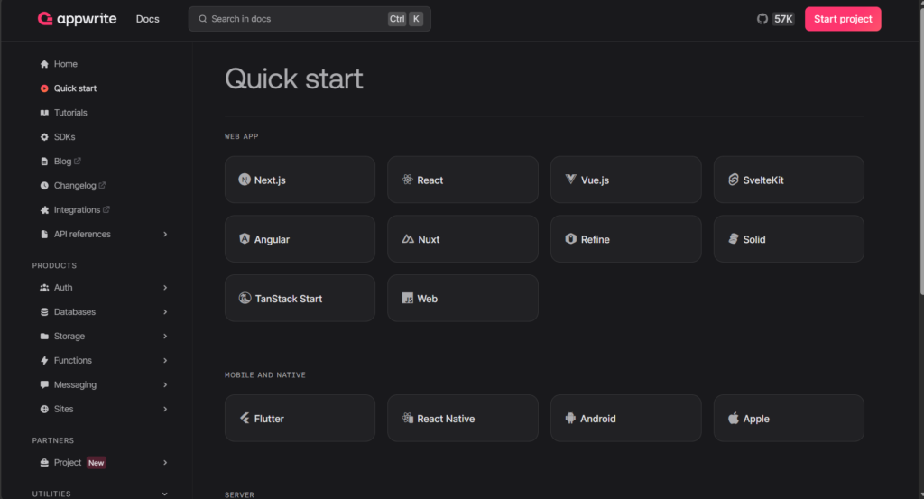This screenshot has width=924, height=499.
Task: Open the Docs header link
Action: coord(147,19)
